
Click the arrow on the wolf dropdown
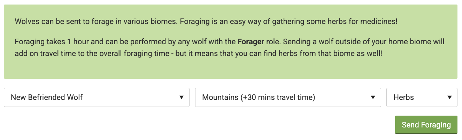tap(182, 98)
